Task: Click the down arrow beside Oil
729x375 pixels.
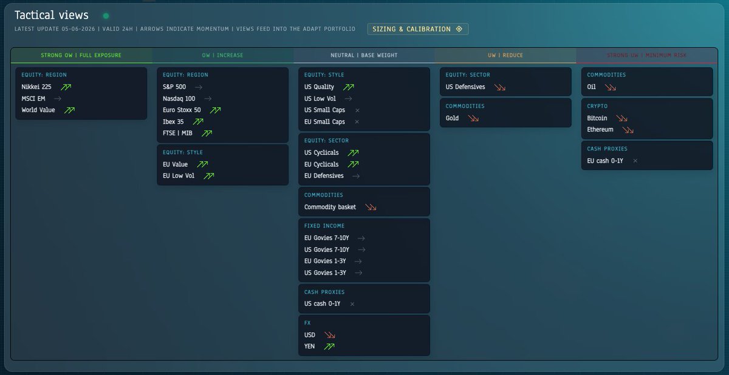Action: click(x=610, y=87)
